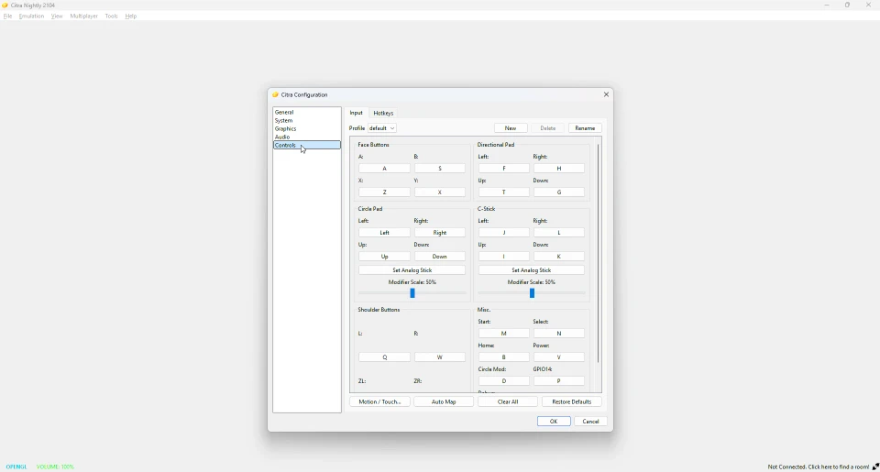The image size is (880, 472).
Task: Click the Clear All button
Action: (x=508, y=401)
